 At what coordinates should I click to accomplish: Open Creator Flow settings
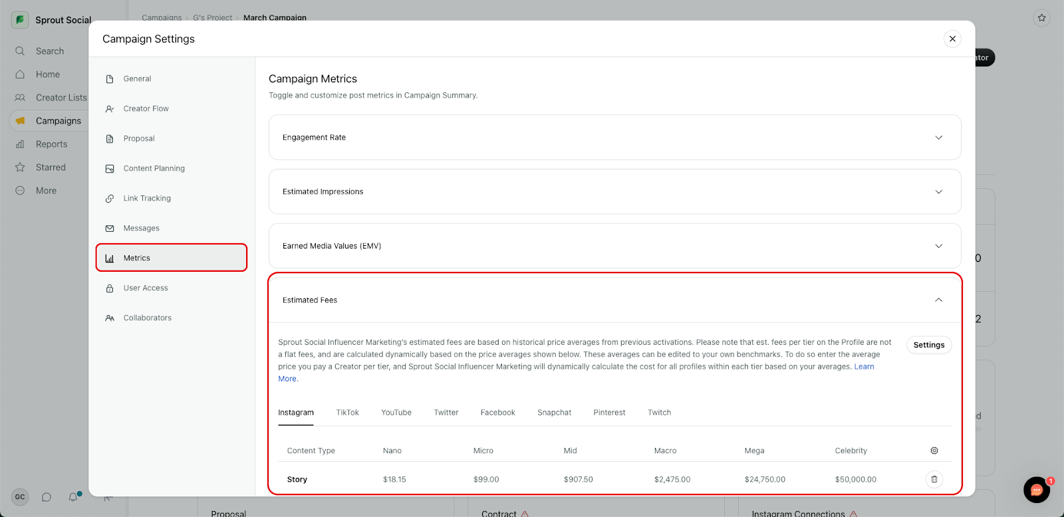pyautogui.click(x=172, y=108)
